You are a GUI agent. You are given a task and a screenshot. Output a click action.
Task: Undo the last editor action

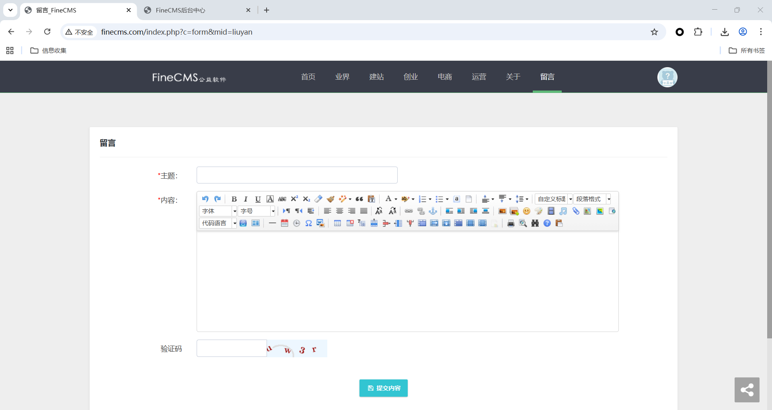click(205, 199)
